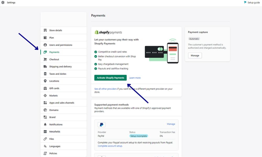Select Files in the sidebar
The image size is (262, 157).
(63, 139)
